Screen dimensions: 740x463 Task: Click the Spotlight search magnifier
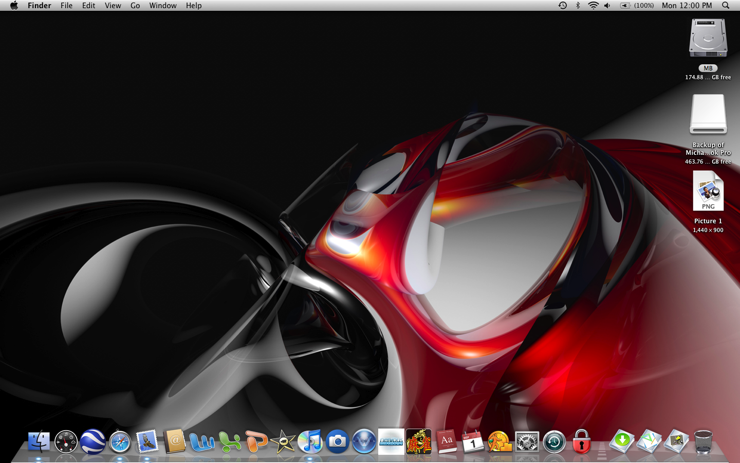tap(726, 6)
